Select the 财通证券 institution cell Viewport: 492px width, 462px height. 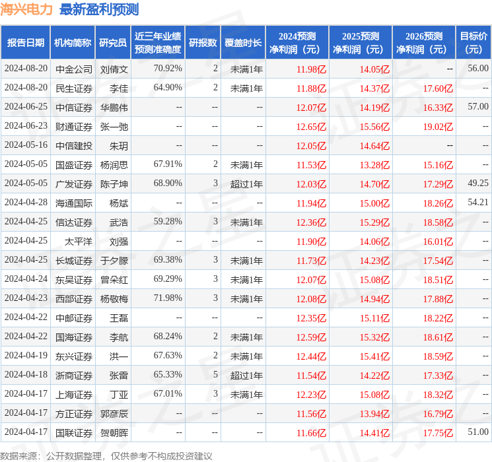(x=74, y=127)
